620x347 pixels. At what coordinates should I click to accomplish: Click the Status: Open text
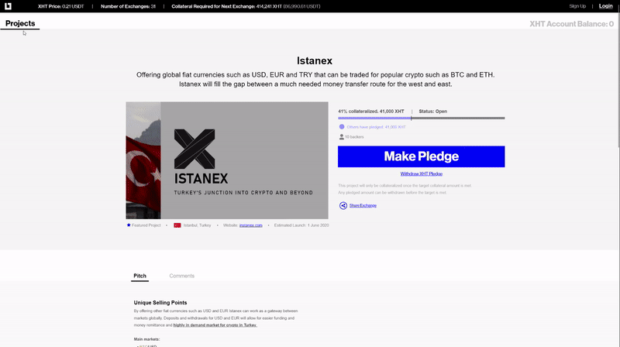click(433, 112)
